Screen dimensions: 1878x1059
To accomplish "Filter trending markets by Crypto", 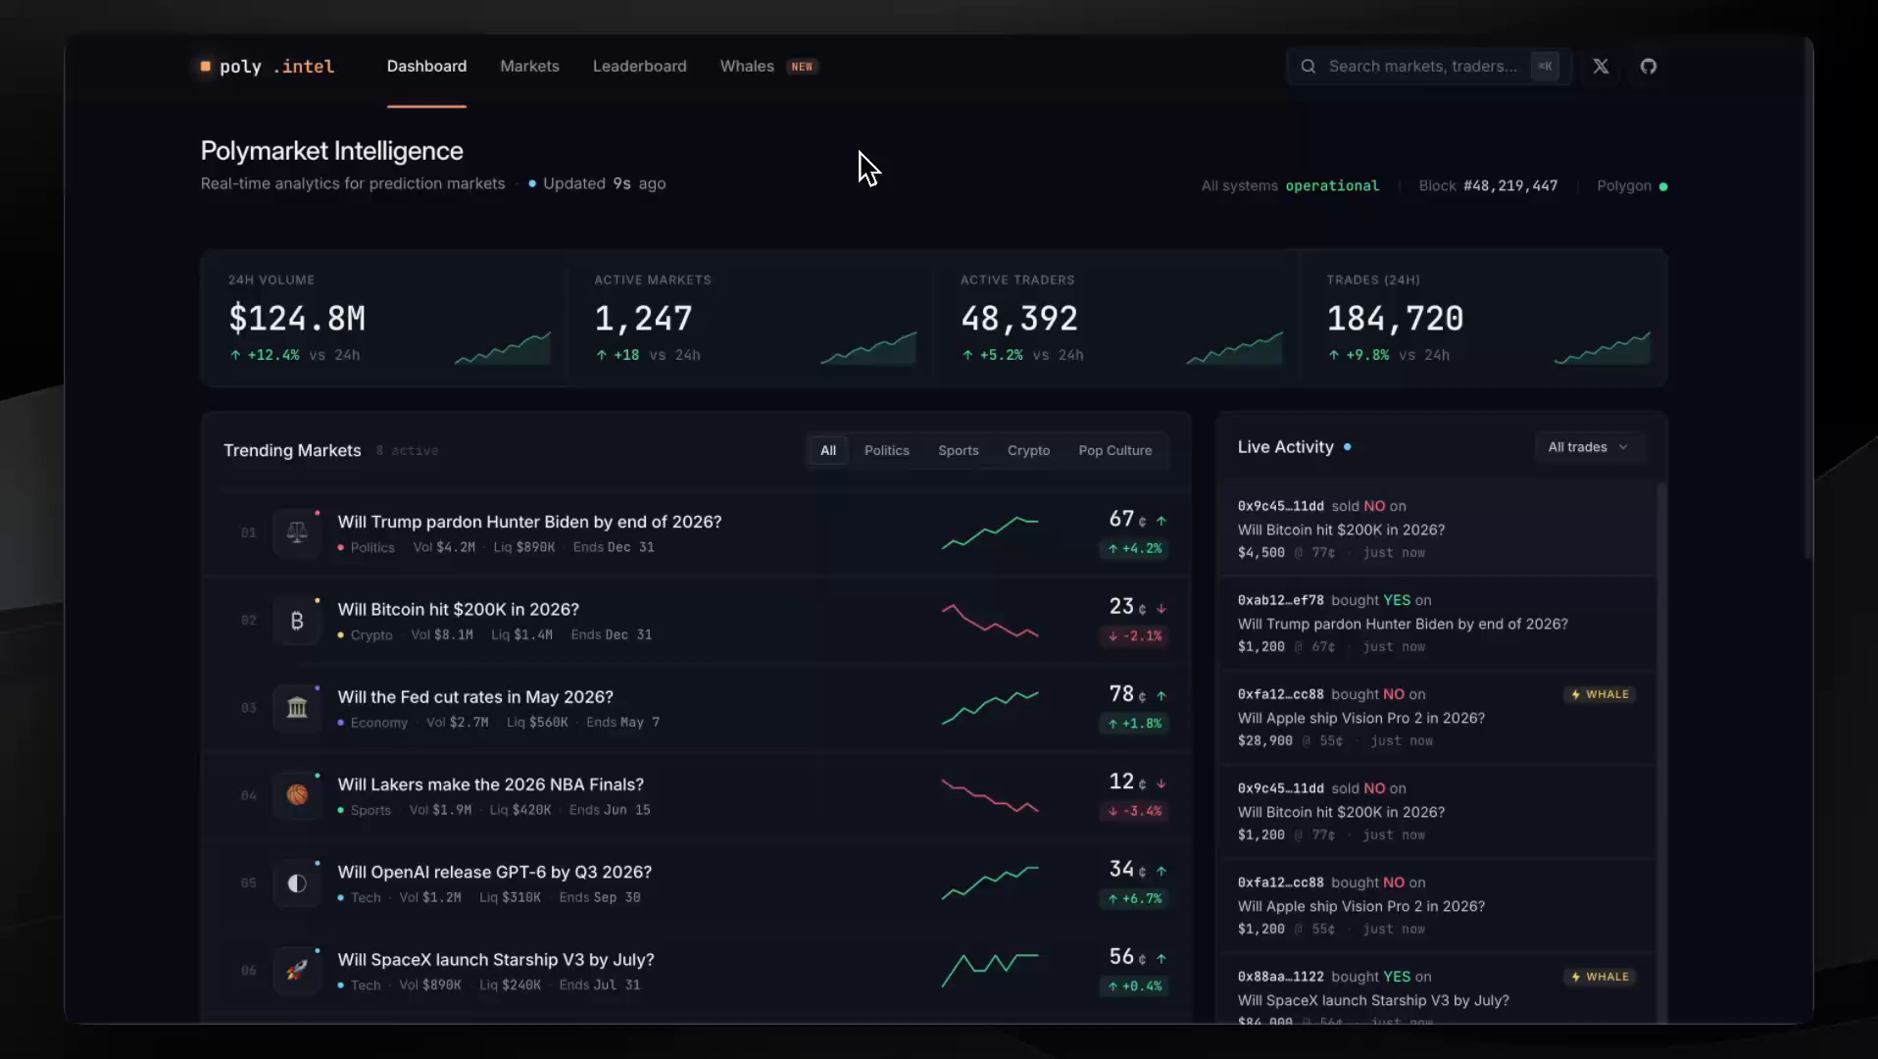I will coord(1028,450).
